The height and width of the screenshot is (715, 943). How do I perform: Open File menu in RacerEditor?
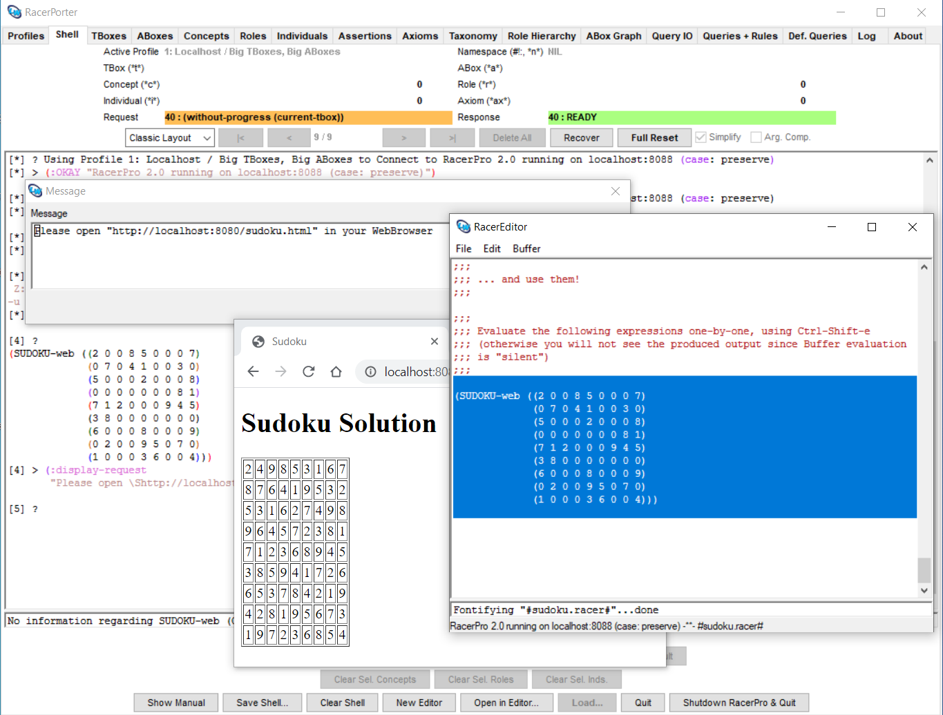(464, 248)
